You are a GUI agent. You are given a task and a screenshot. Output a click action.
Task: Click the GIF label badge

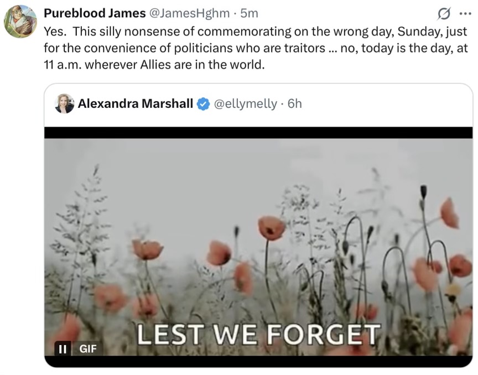(88, 348)
